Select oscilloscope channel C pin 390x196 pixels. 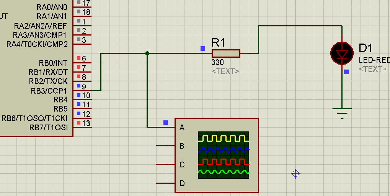click(165, 164)
